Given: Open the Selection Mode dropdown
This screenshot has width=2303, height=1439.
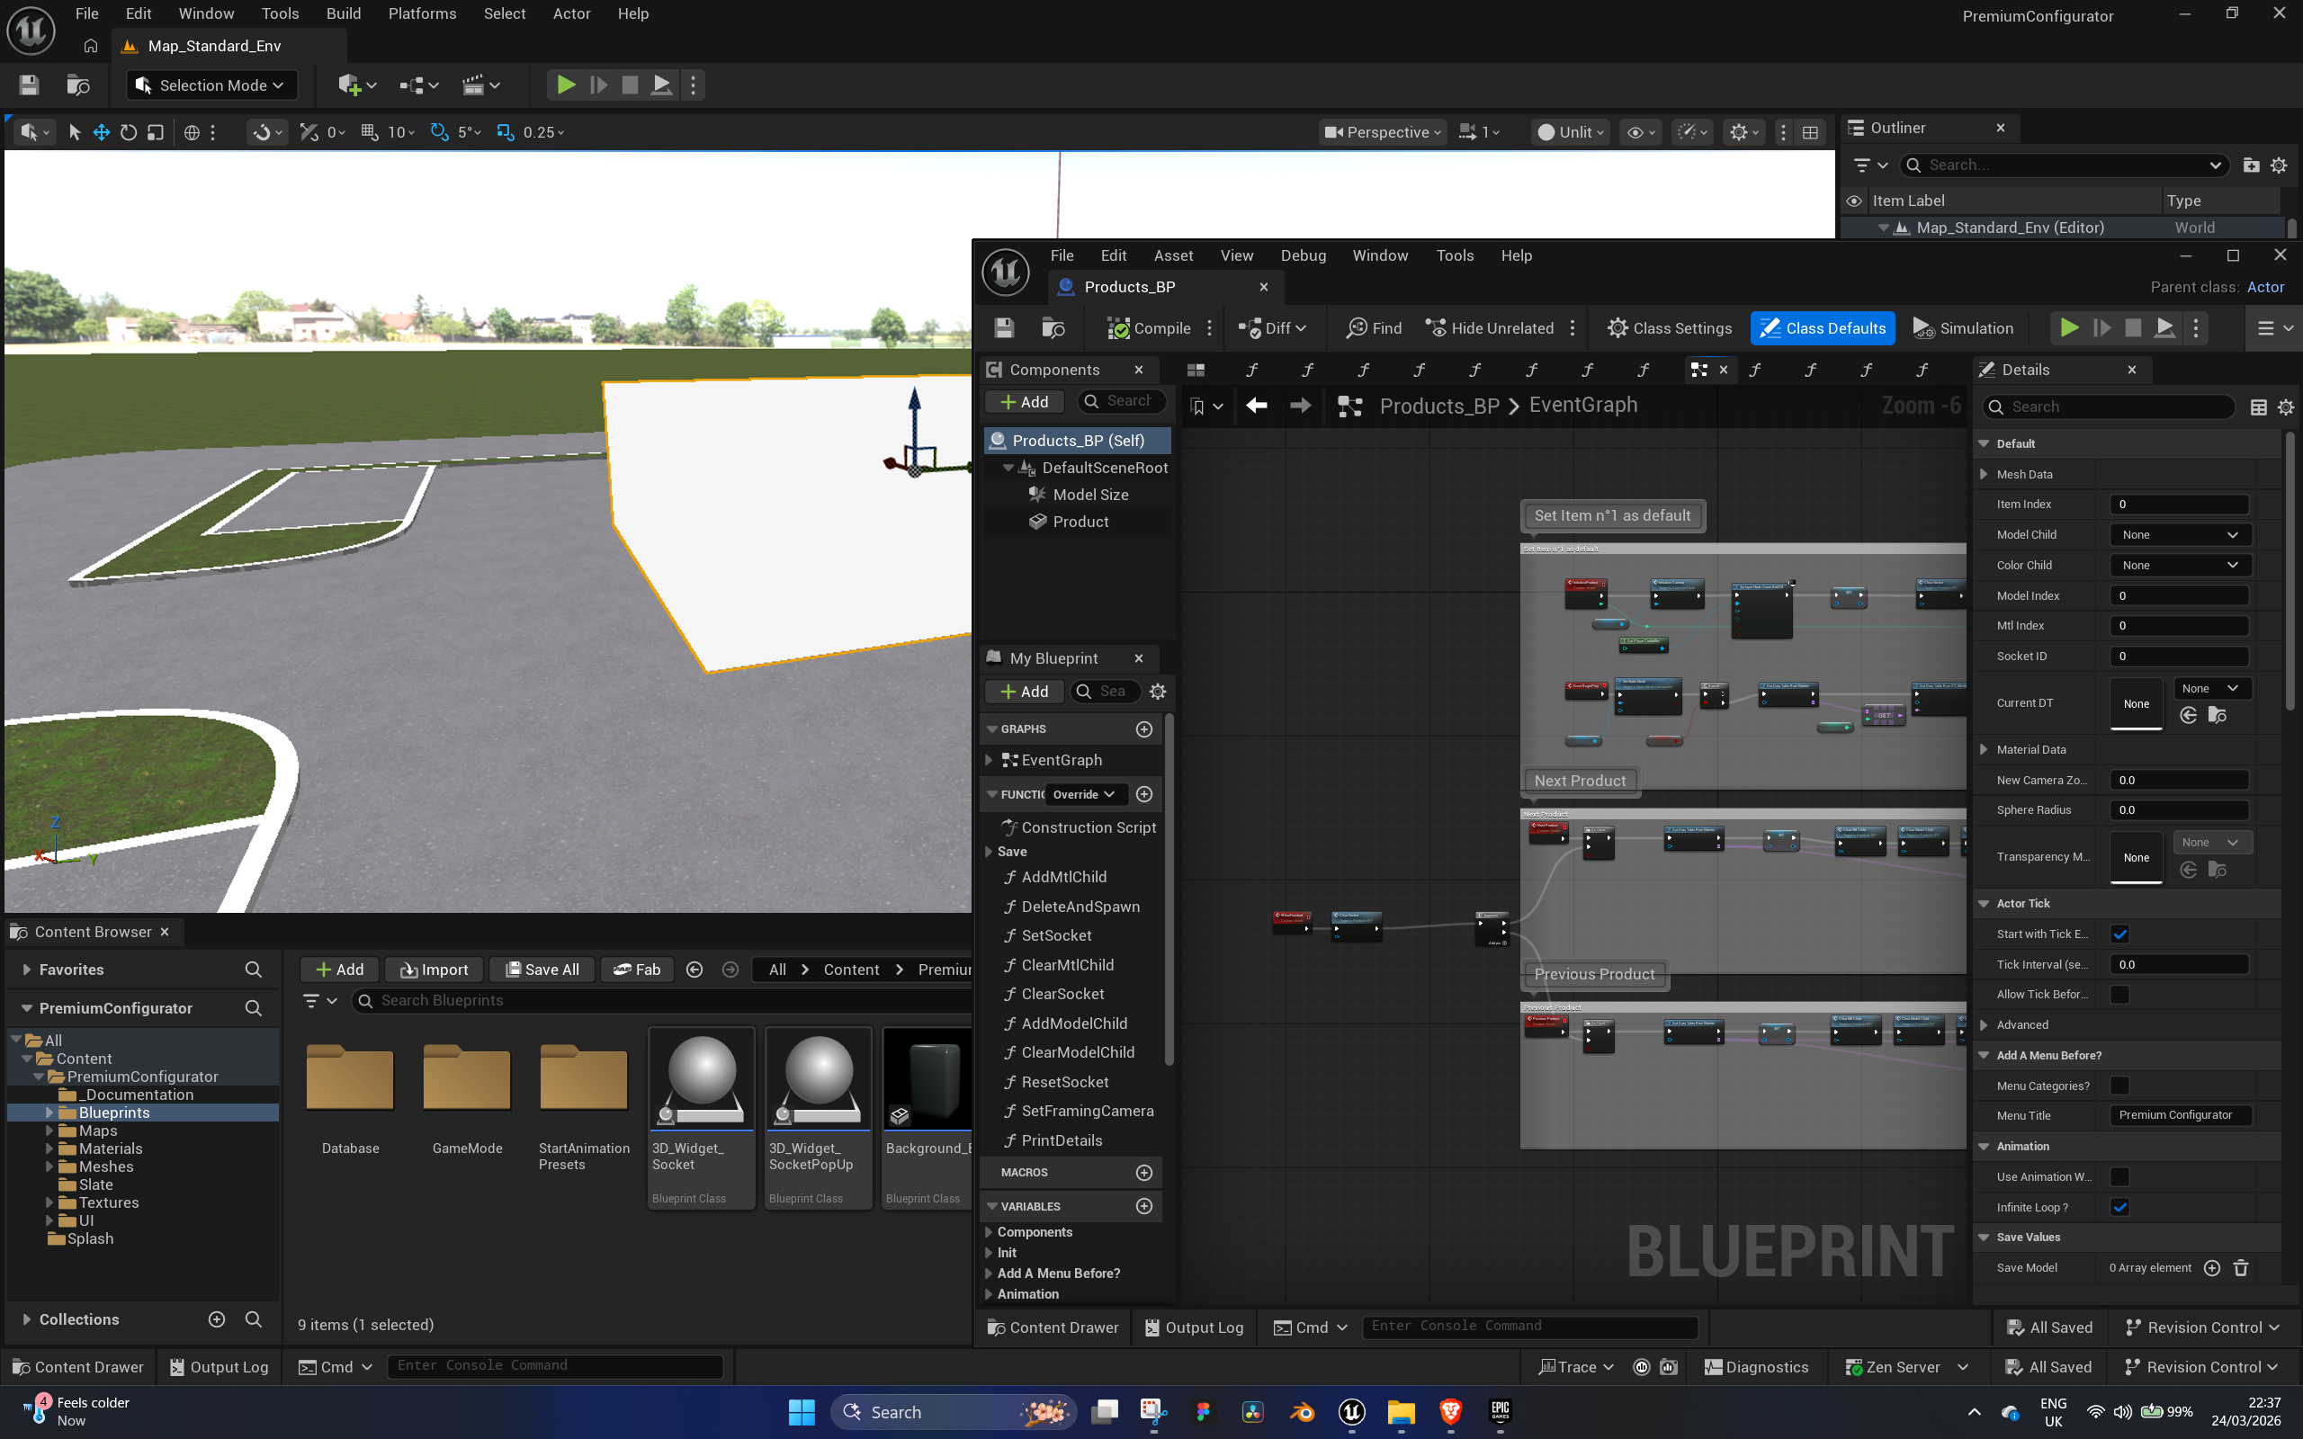Looking at the screenshot, I should pyautogui.click(x=211, y=85).
